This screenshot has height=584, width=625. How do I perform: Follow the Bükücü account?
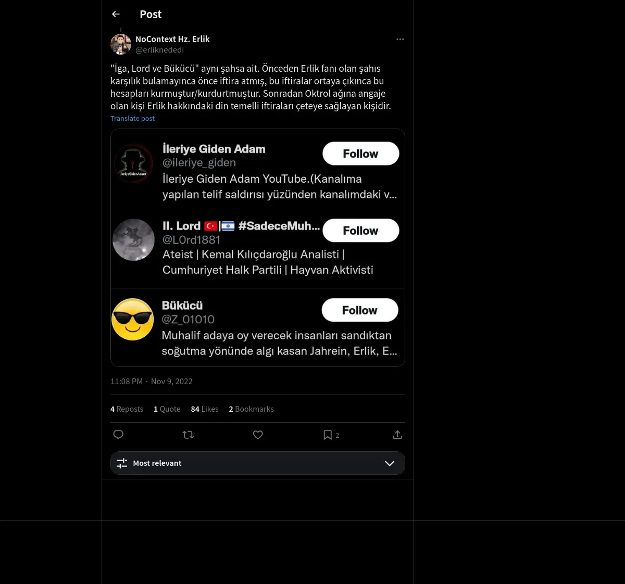pos(359,310)
